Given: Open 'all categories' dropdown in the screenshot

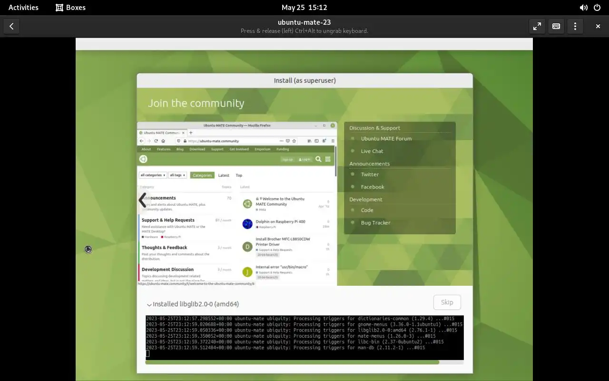Looking at the screenshot, I should pos(153,175).
